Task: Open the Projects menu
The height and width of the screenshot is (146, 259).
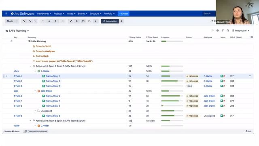Action: 59,13
